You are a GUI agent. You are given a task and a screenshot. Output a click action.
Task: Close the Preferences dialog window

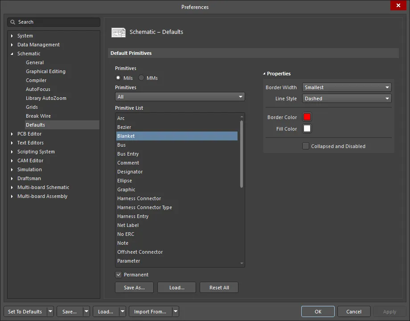398,6
